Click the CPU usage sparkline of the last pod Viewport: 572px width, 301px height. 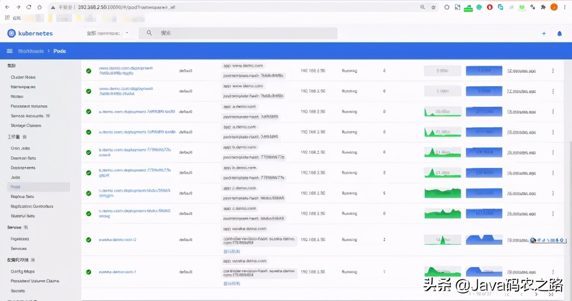tap(442, 272)
